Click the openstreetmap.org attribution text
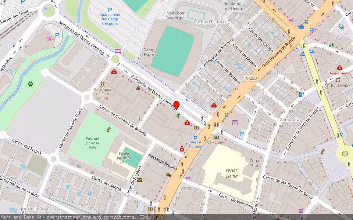353x220 pixels. [x=68, y=217]
